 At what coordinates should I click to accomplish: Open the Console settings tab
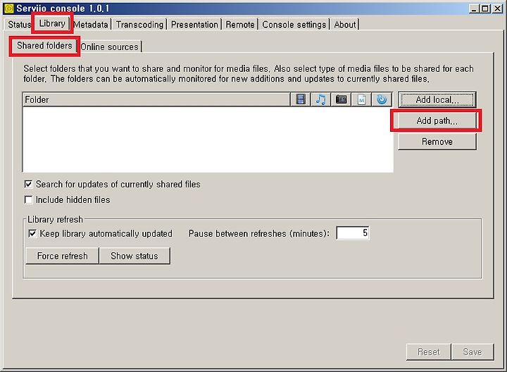tap(294, 25)
